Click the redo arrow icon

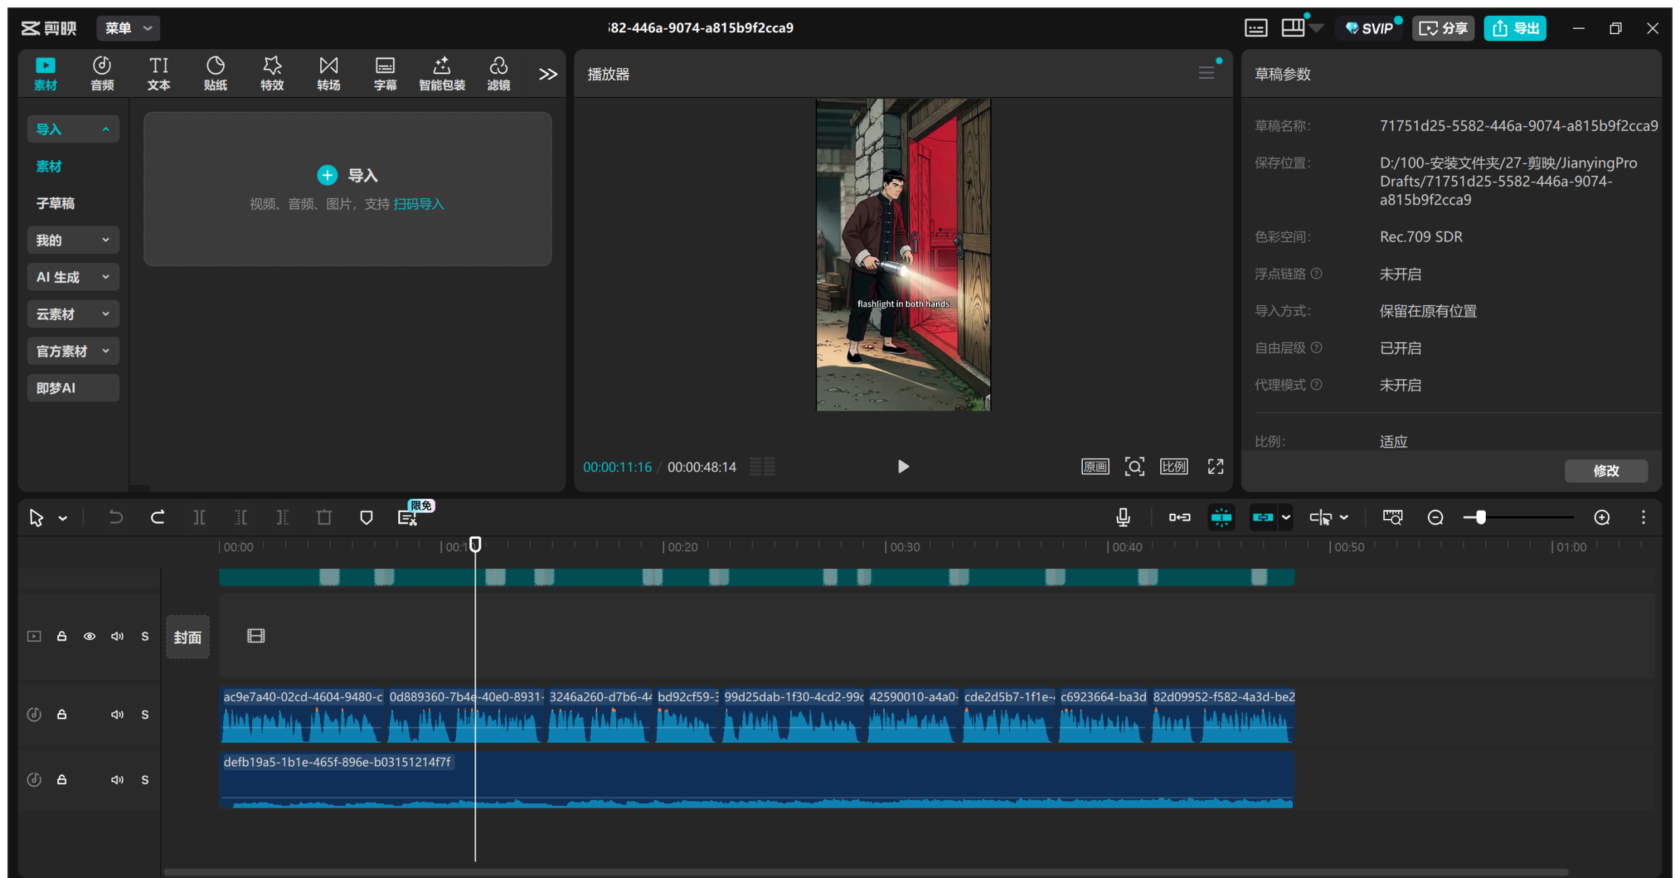click(157, 518)
